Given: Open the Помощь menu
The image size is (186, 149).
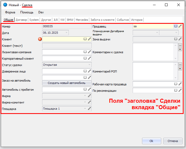Looking at the screenshot, I should coord(27,12).
